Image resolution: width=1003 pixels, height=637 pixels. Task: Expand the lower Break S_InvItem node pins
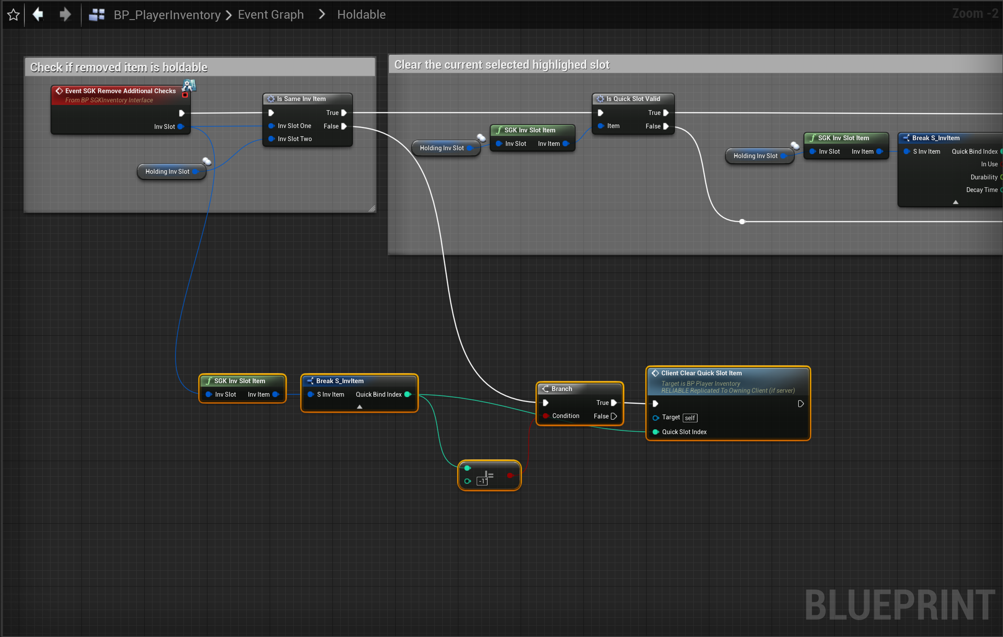(x=359, y=407)
